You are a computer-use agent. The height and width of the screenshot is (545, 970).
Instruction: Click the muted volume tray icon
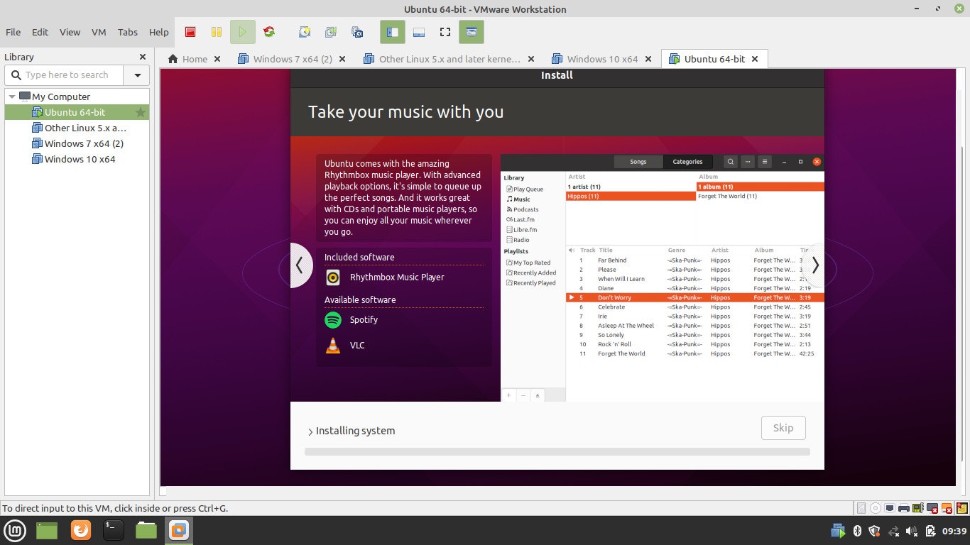[912, 531]
